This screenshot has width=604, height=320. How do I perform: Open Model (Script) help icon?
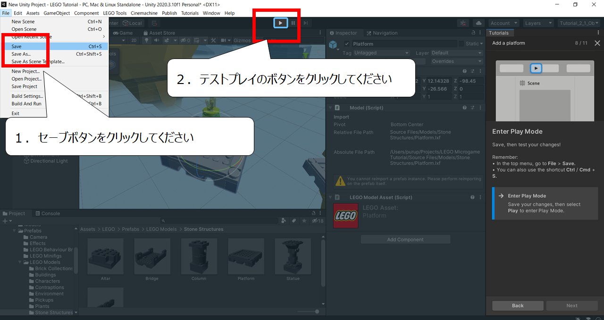click(x=464, y=108)
